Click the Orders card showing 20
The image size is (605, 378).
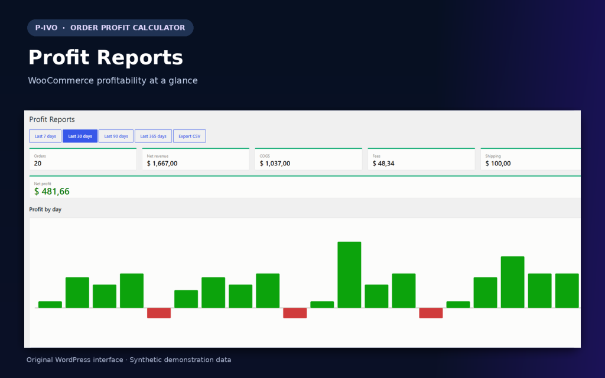(83, 159)
